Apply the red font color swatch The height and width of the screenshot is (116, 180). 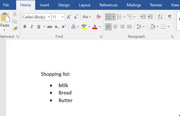click(x=95, y=27)
